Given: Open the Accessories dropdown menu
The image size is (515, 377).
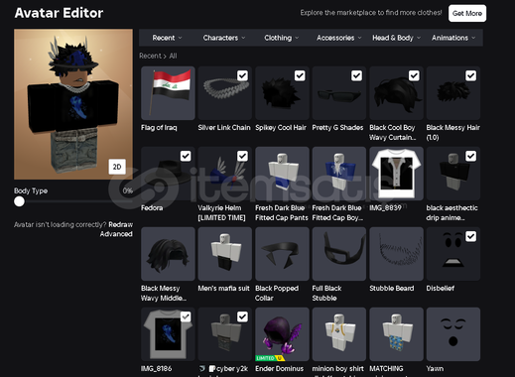Looking at the screenshot, I should click(x=338, y=38).
